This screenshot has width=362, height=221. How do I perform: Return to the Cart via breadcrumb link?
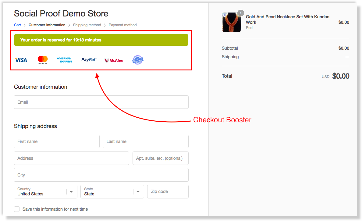[x=17, y=25]
